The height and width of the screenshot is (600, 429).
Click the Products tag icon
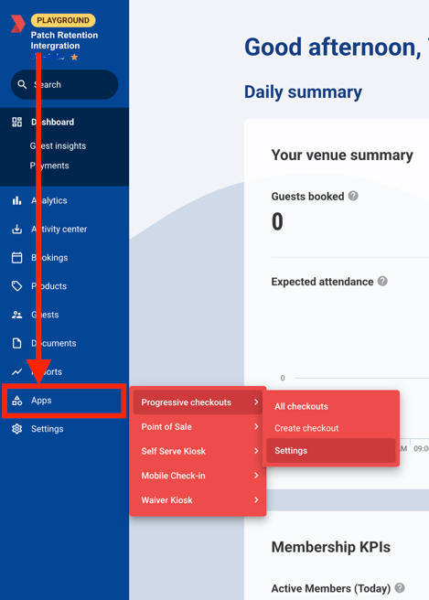pyautogui.click(x=16, y=286)
